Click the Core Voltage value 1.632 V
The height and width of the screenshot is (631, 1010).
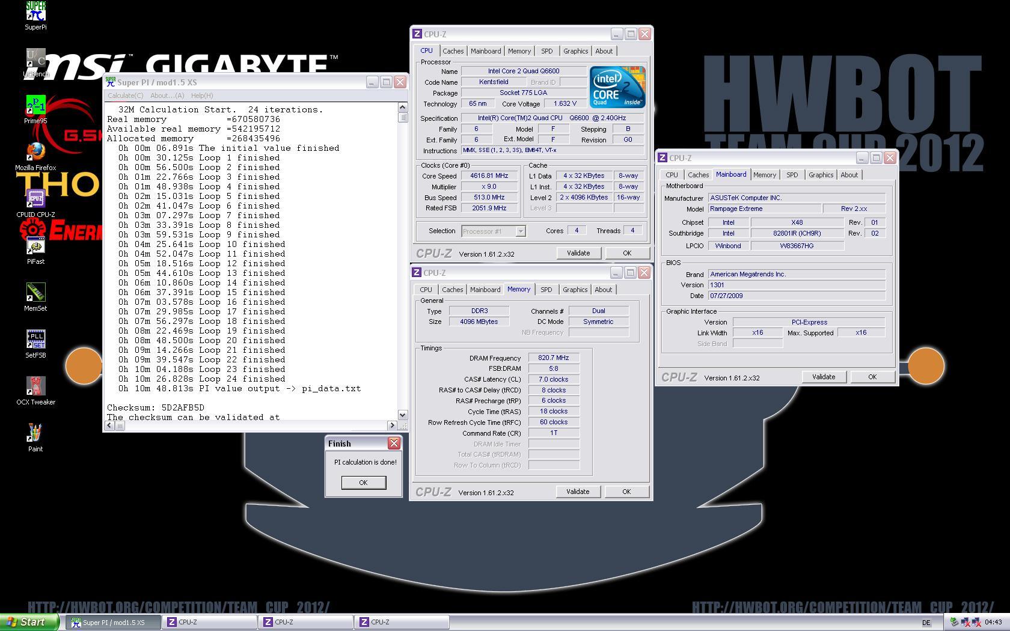click(565, 104)
